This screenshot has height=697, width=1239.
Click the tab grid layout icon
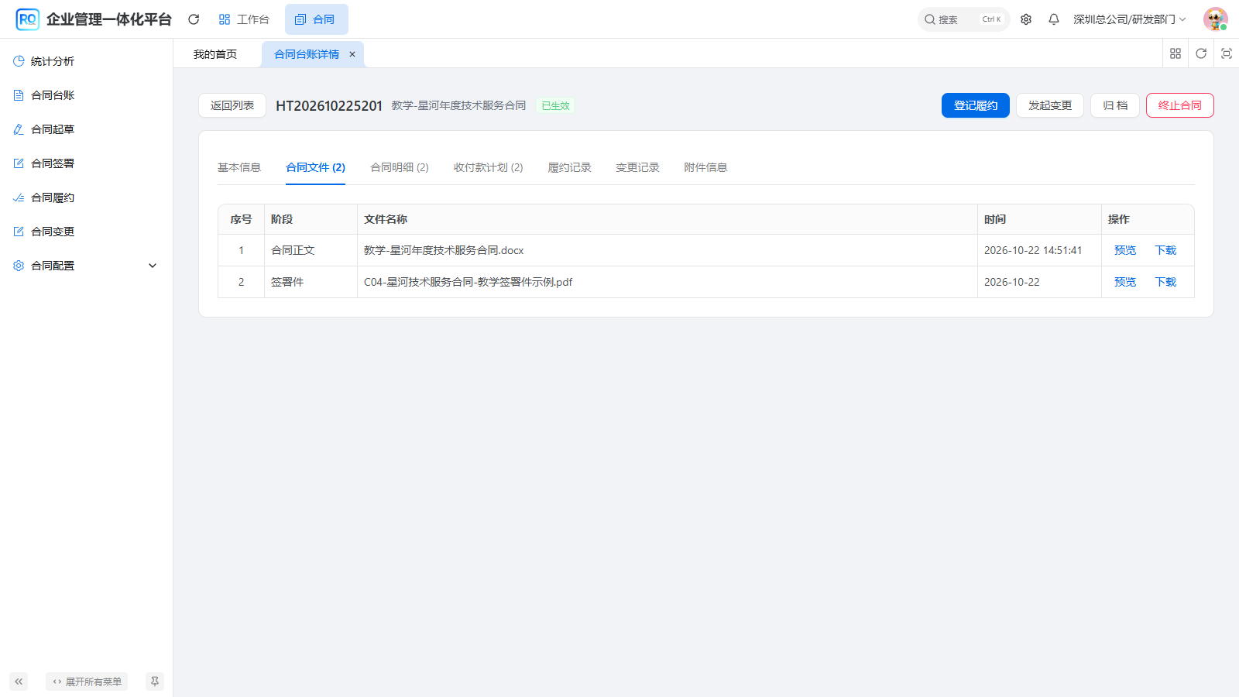click(1176, 53)
